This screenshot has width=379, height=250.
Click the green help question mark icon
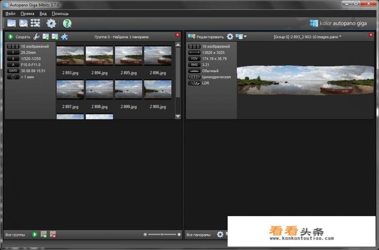click(67, 23)
